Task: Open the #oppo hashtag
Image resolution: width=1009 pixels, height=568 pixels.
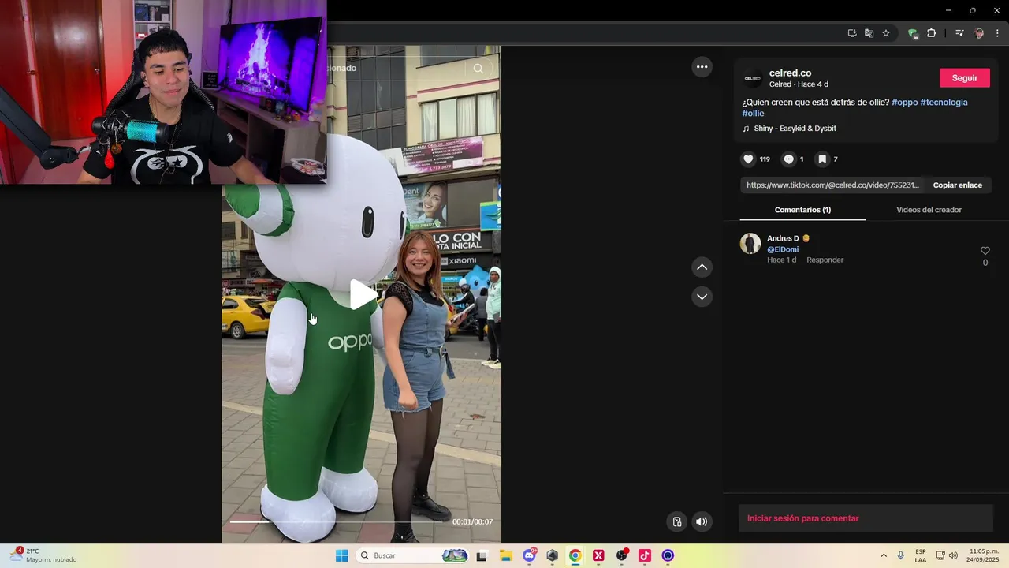Action: click(x=904, y=103)
